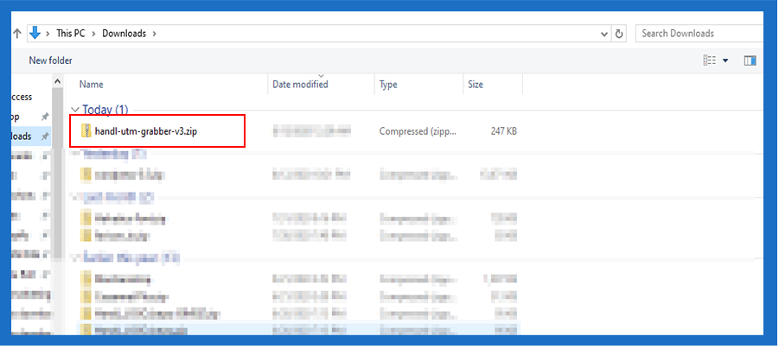Toggle the preview pane icon

pyautogui.click(x=750, y=60)
